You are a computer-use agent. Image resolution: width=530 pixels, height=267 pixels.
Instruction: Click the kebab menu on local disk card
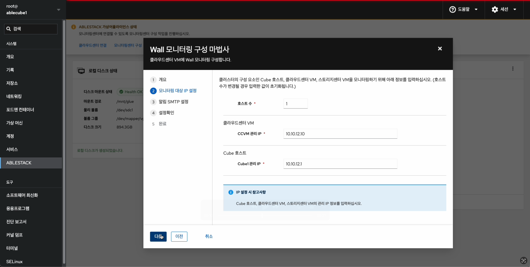[x=513, y=69]
